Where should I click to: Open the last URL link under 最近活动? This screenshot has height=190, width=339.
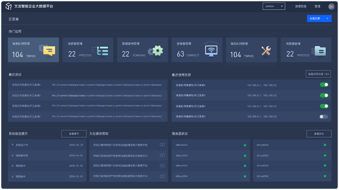coord(107,116)
